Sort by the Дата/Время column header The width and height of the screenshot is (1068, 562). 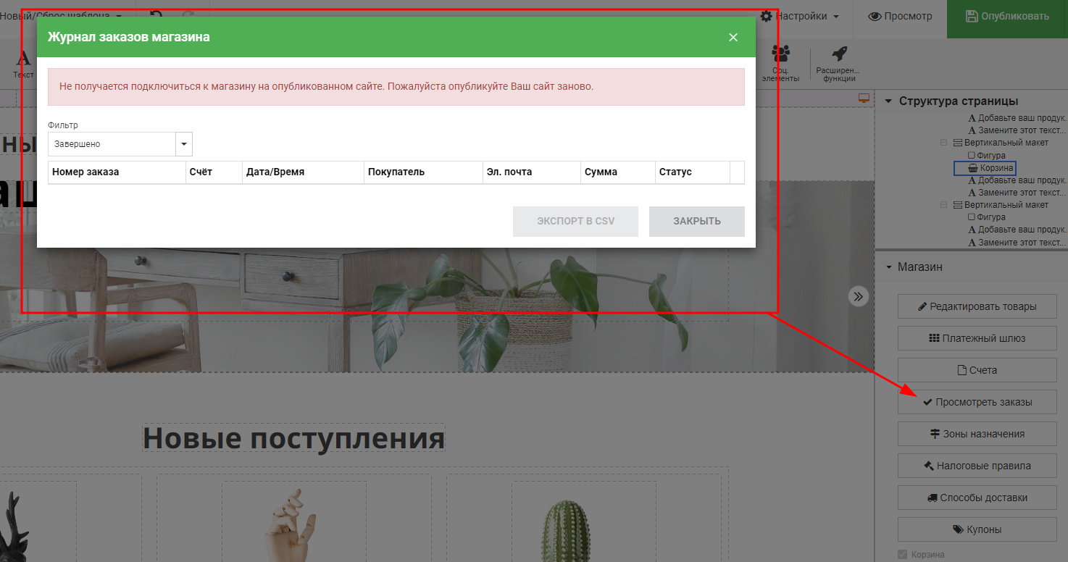(275, 172)
